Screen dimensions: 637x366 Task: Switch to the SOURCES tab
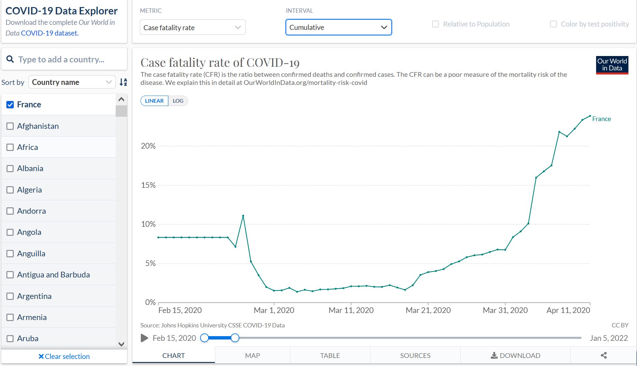[415, 355]
